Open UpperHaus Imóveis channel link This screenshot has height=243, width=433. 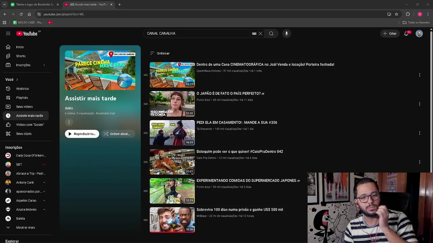[208, 71]
